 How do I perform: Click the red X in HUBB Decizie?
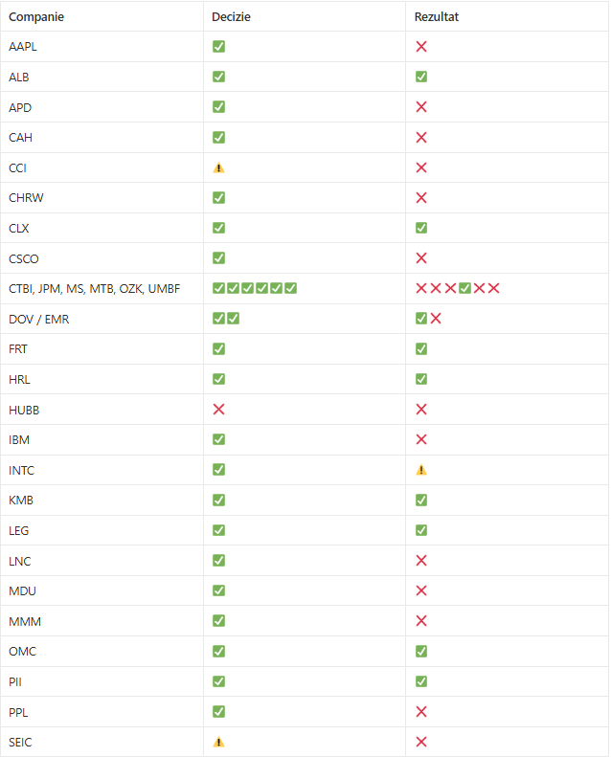(218, 410)
